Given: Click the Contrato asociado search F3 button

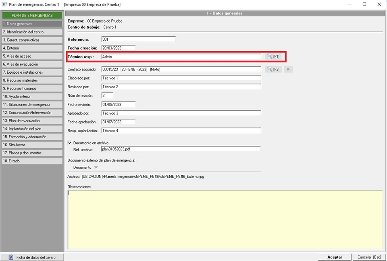Looking at the screenshot, I should (x=273, y=69).
